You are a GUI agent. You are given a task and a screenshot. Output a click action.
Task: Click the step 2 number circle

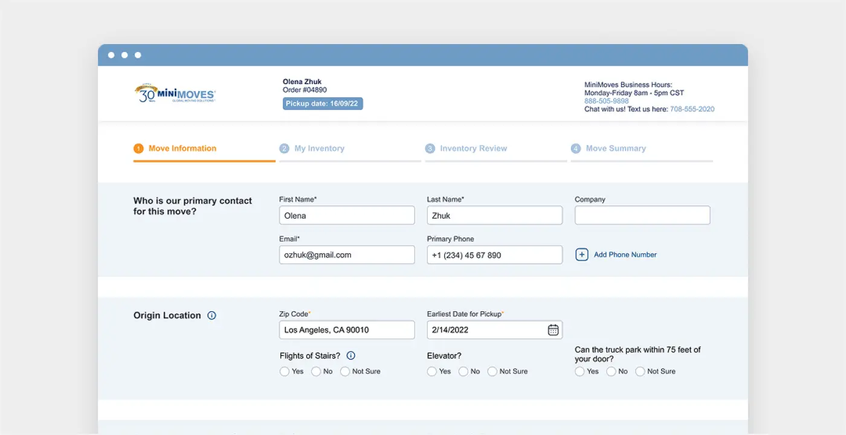coord(284,149)
